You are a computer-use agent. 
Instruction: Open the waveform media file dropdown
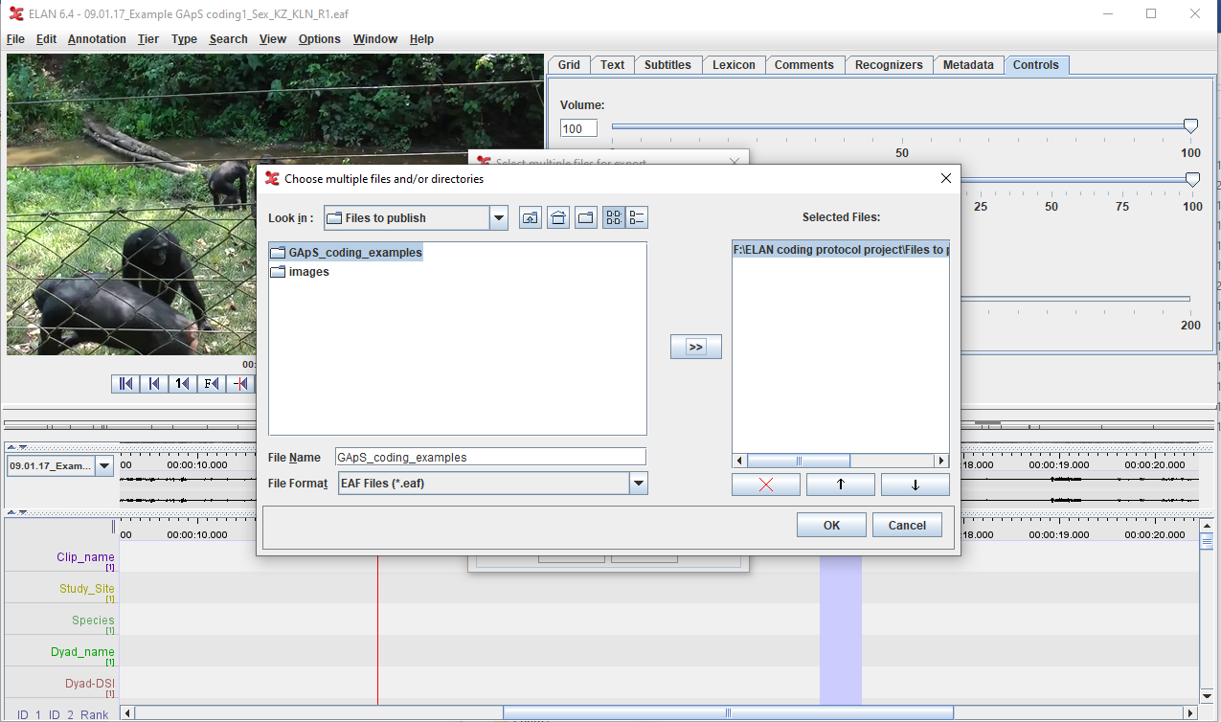pyautogui.click(x=103, y=466)
